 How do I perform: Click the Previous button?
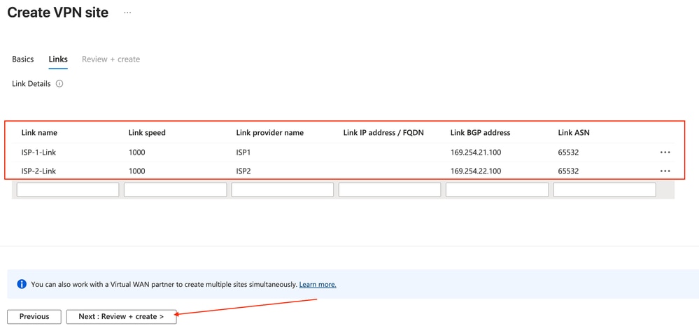(34, 316)
